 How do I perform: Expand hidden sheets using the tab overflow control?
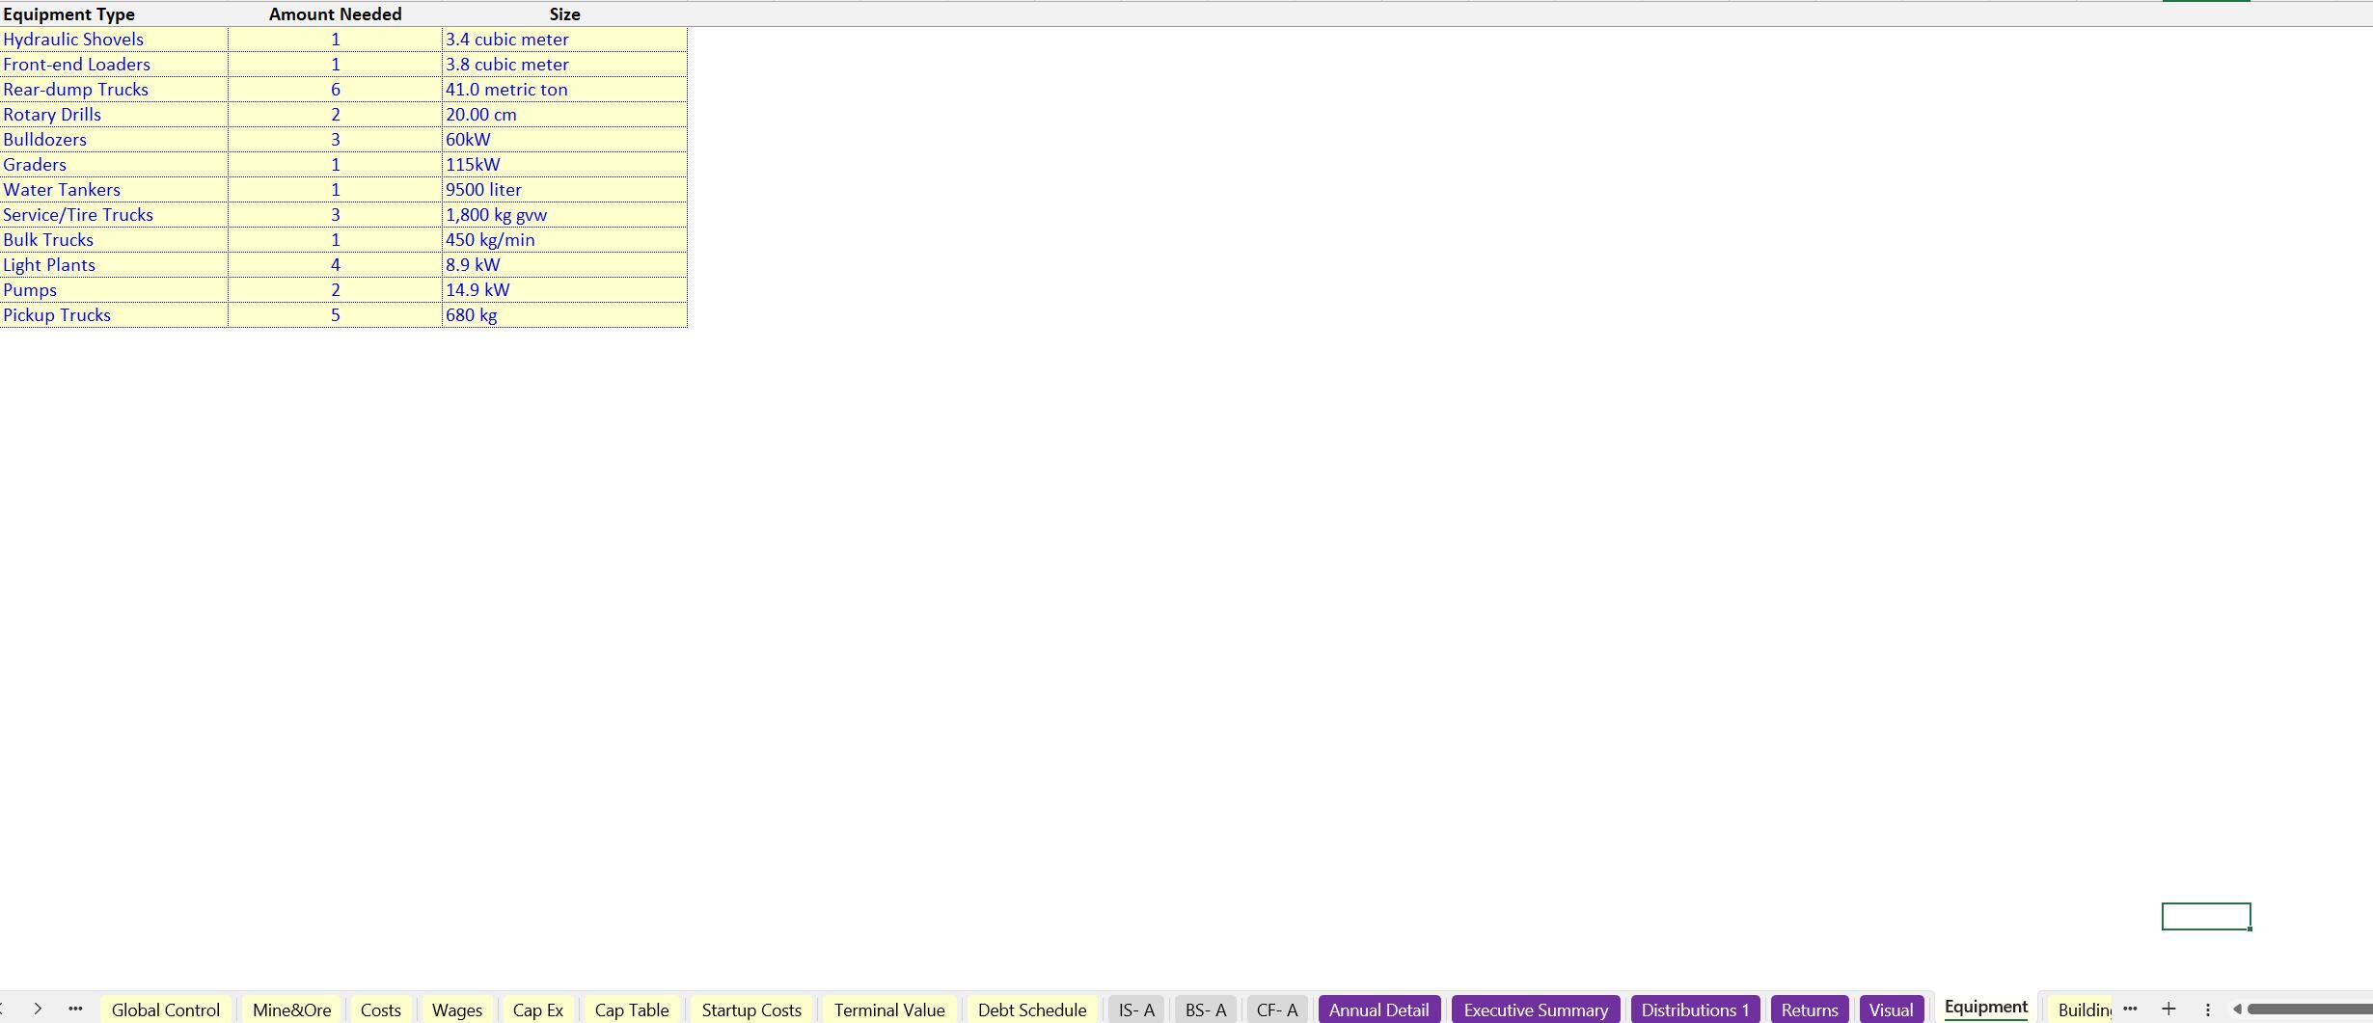pos(2131,1009)
